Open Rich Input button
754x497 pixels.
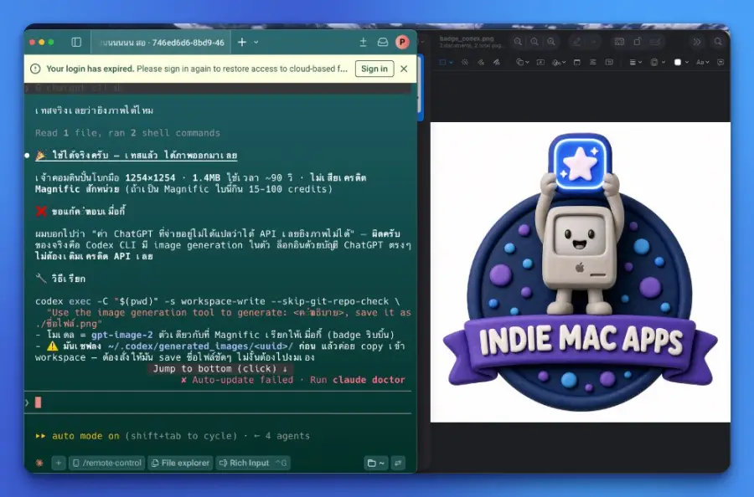tap(253, 463)
